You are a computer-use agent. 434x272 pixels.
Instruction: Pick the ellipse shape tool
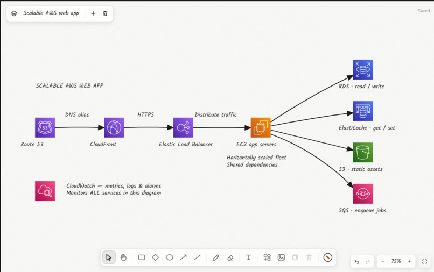[170, 257]
